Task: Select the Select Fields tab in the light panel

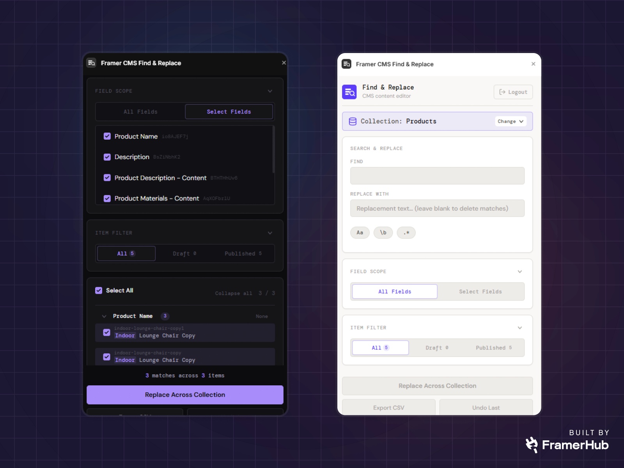Action: pyautogui.click(x=480, y=291)
